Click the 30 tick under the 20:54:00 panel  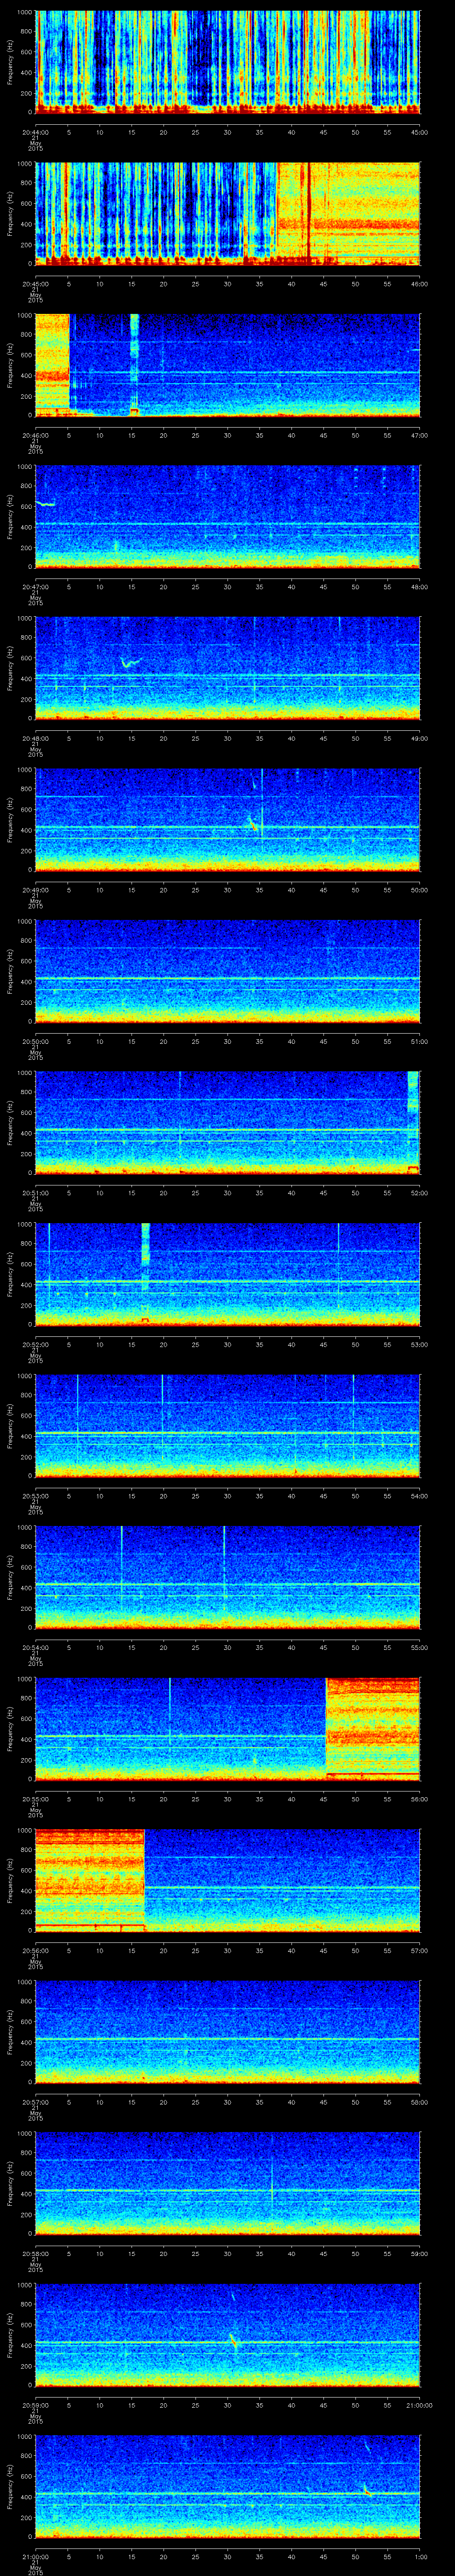click(228, 1648)
